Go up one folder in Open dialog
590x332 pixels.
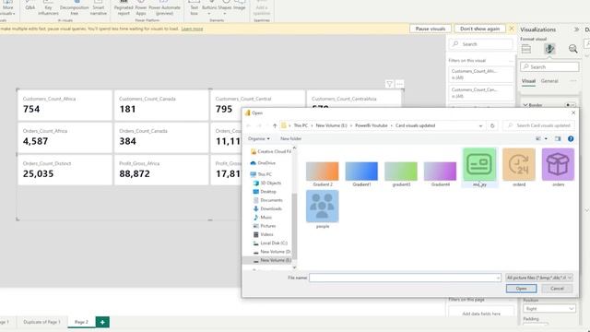[275, 125]
